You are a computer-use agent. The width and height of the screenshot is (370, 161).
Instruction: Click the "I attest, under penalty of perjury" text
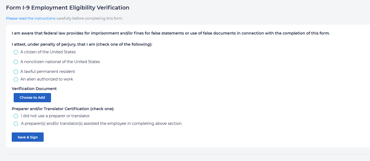coord(82,44)
